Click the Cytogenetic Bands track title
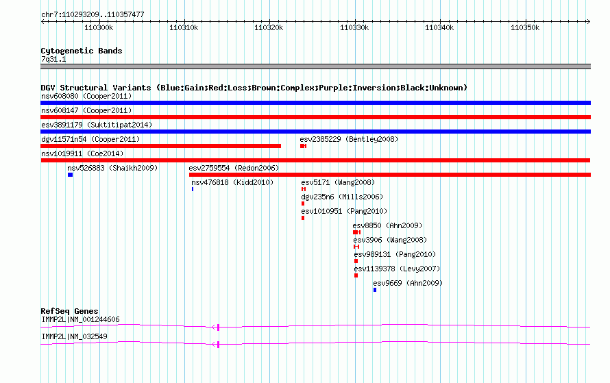Screen dimensions: 610x383 82,51
